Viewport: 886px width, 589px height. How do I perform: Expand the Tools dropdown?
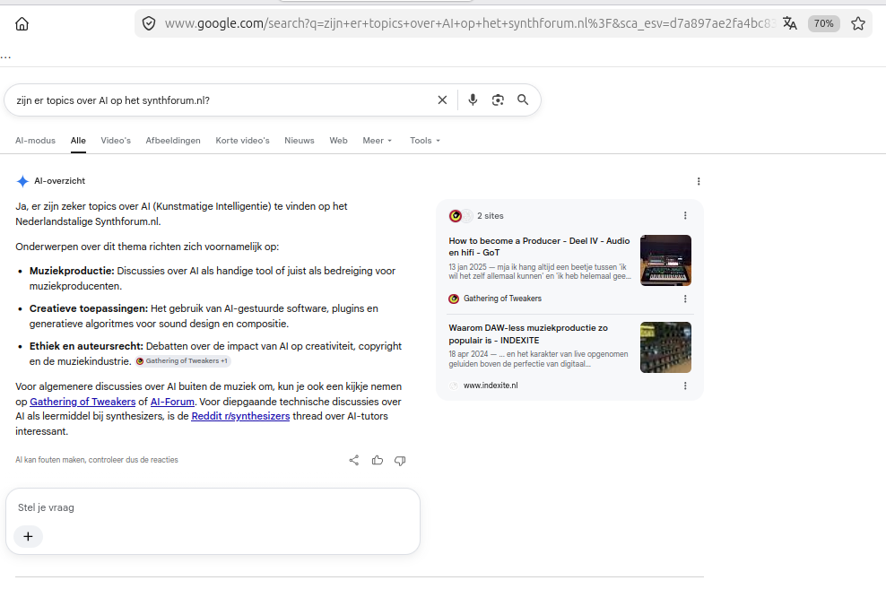tap(425, 141)
